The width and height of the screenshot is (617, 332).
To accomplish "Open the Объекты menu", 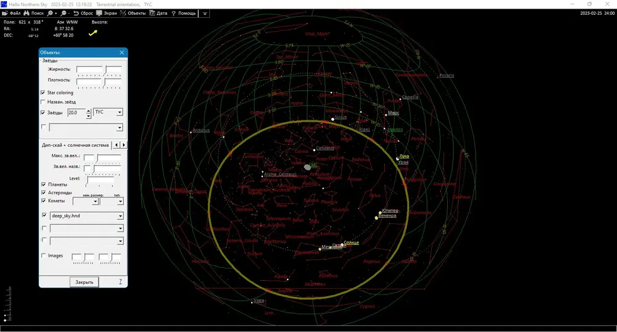I will tap(133, 13).
